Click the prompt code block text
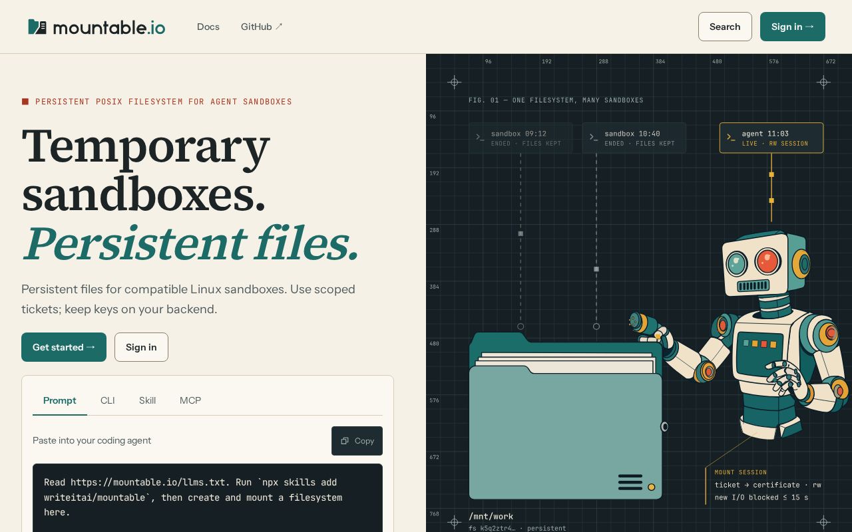This screenshot has width=852, height=532. tap(193, 497)
